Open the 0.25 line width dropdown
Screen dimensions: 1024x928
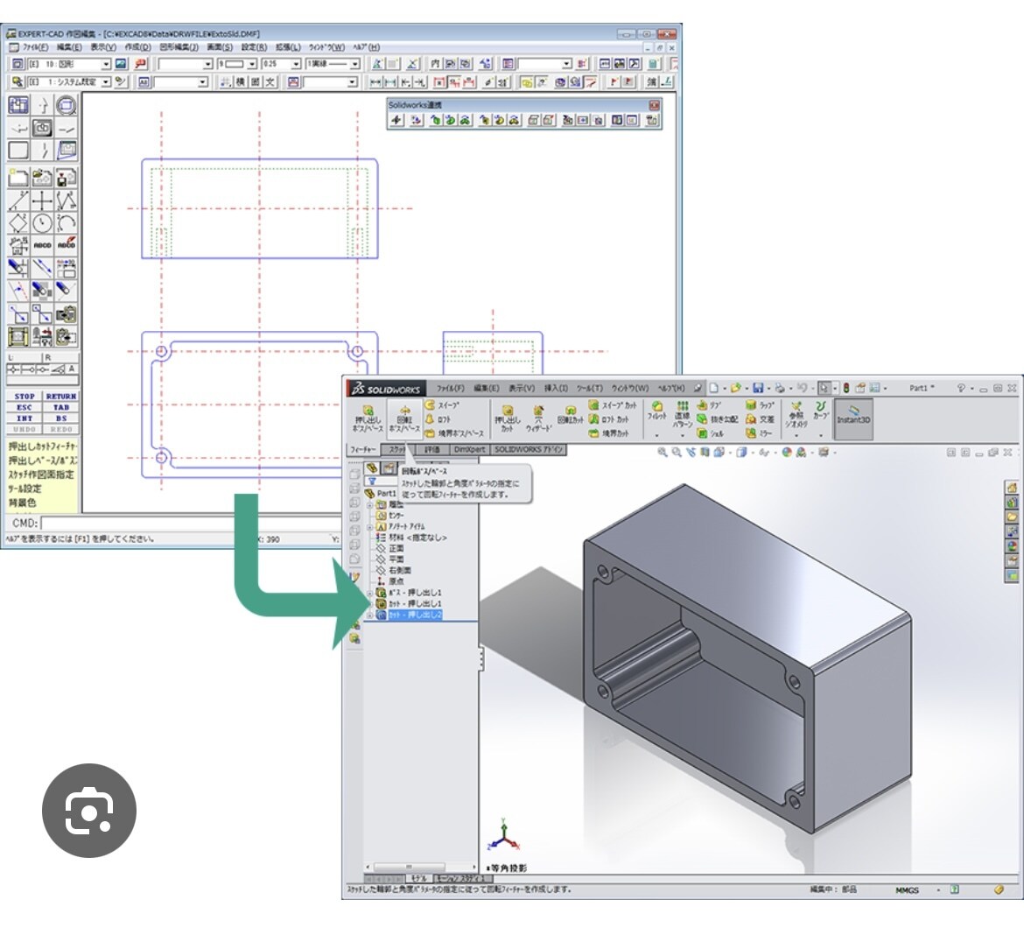[296, 64]
